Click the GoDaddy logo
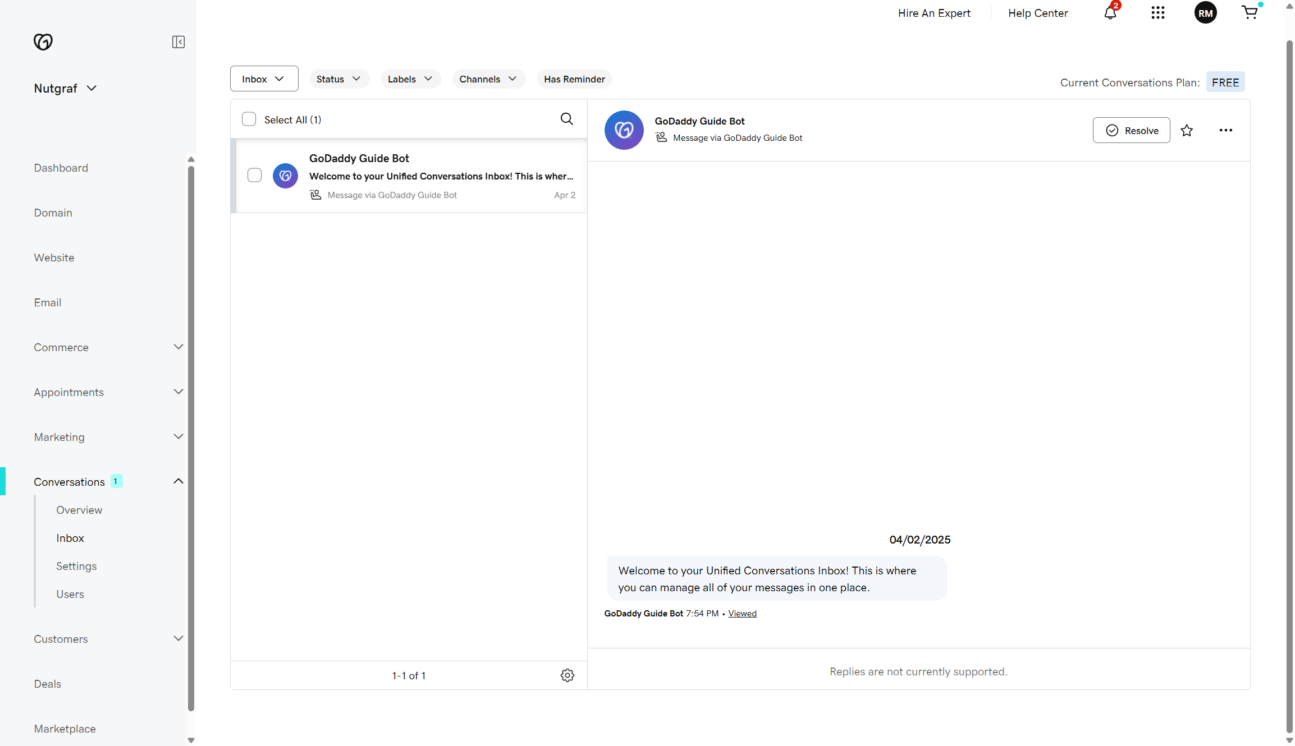 pyautogui.click(x=43, y=42)
